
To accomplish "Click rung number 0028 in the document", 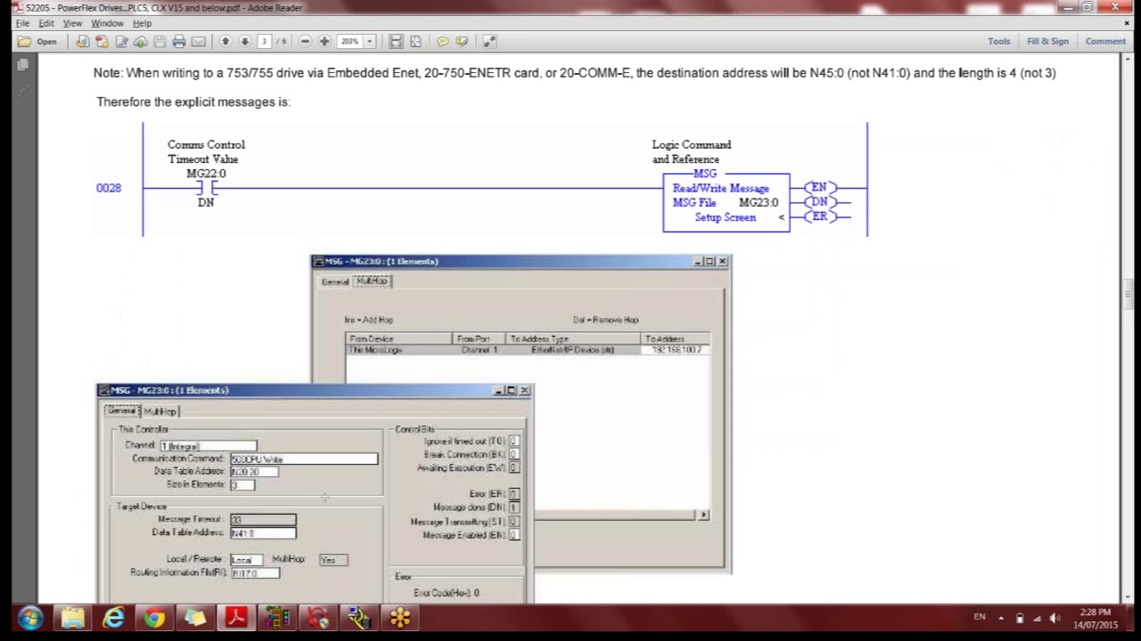I will click(108, 188).
